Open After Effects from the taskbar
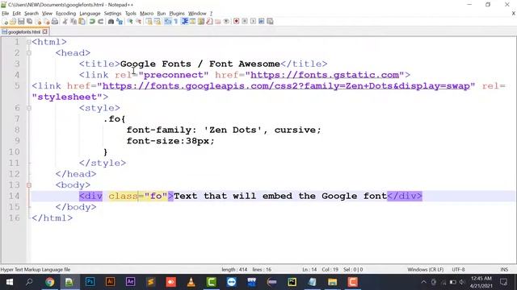 130,282
